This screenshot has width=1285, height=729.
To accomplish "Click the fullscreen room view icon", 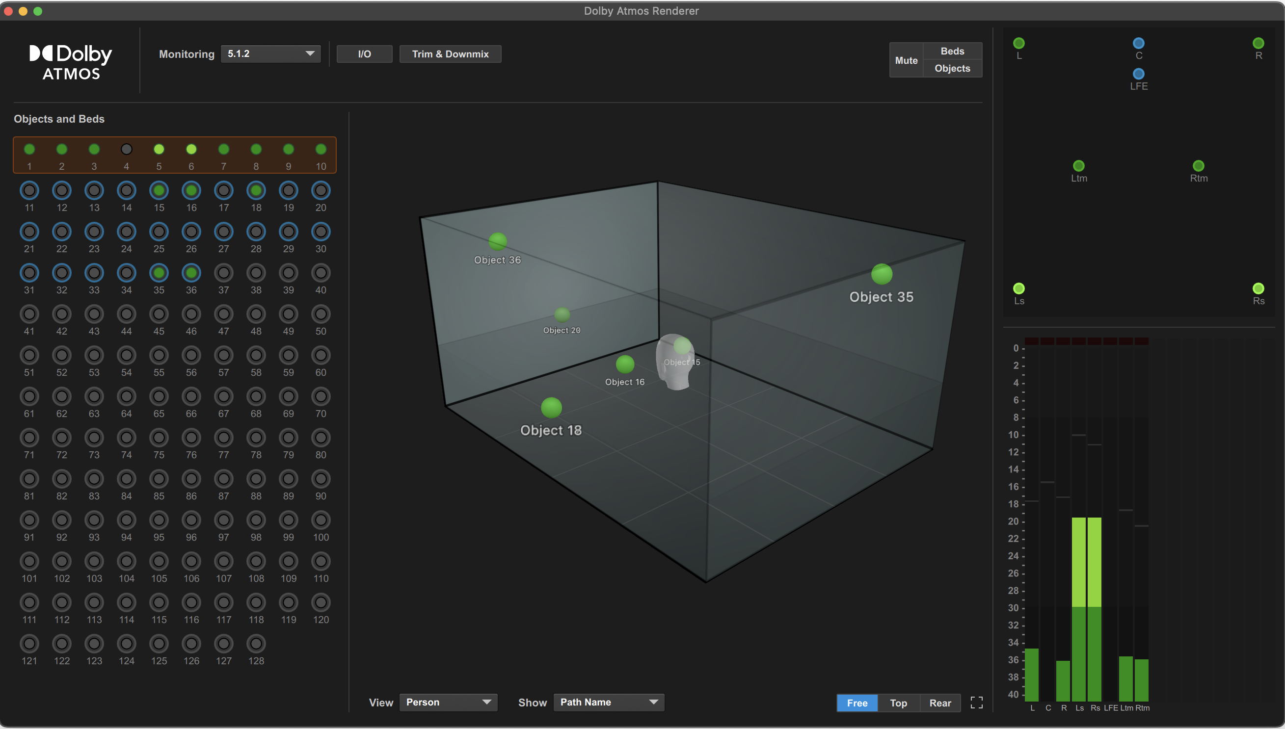I will pyautogui.click(x=977, y=703).
